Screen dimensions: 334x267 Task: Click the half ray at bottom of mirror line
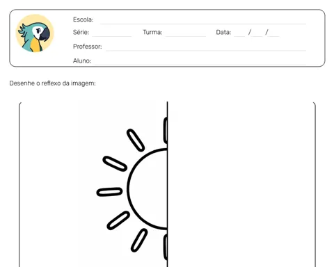pyautogui.click(x=166, y=247)
